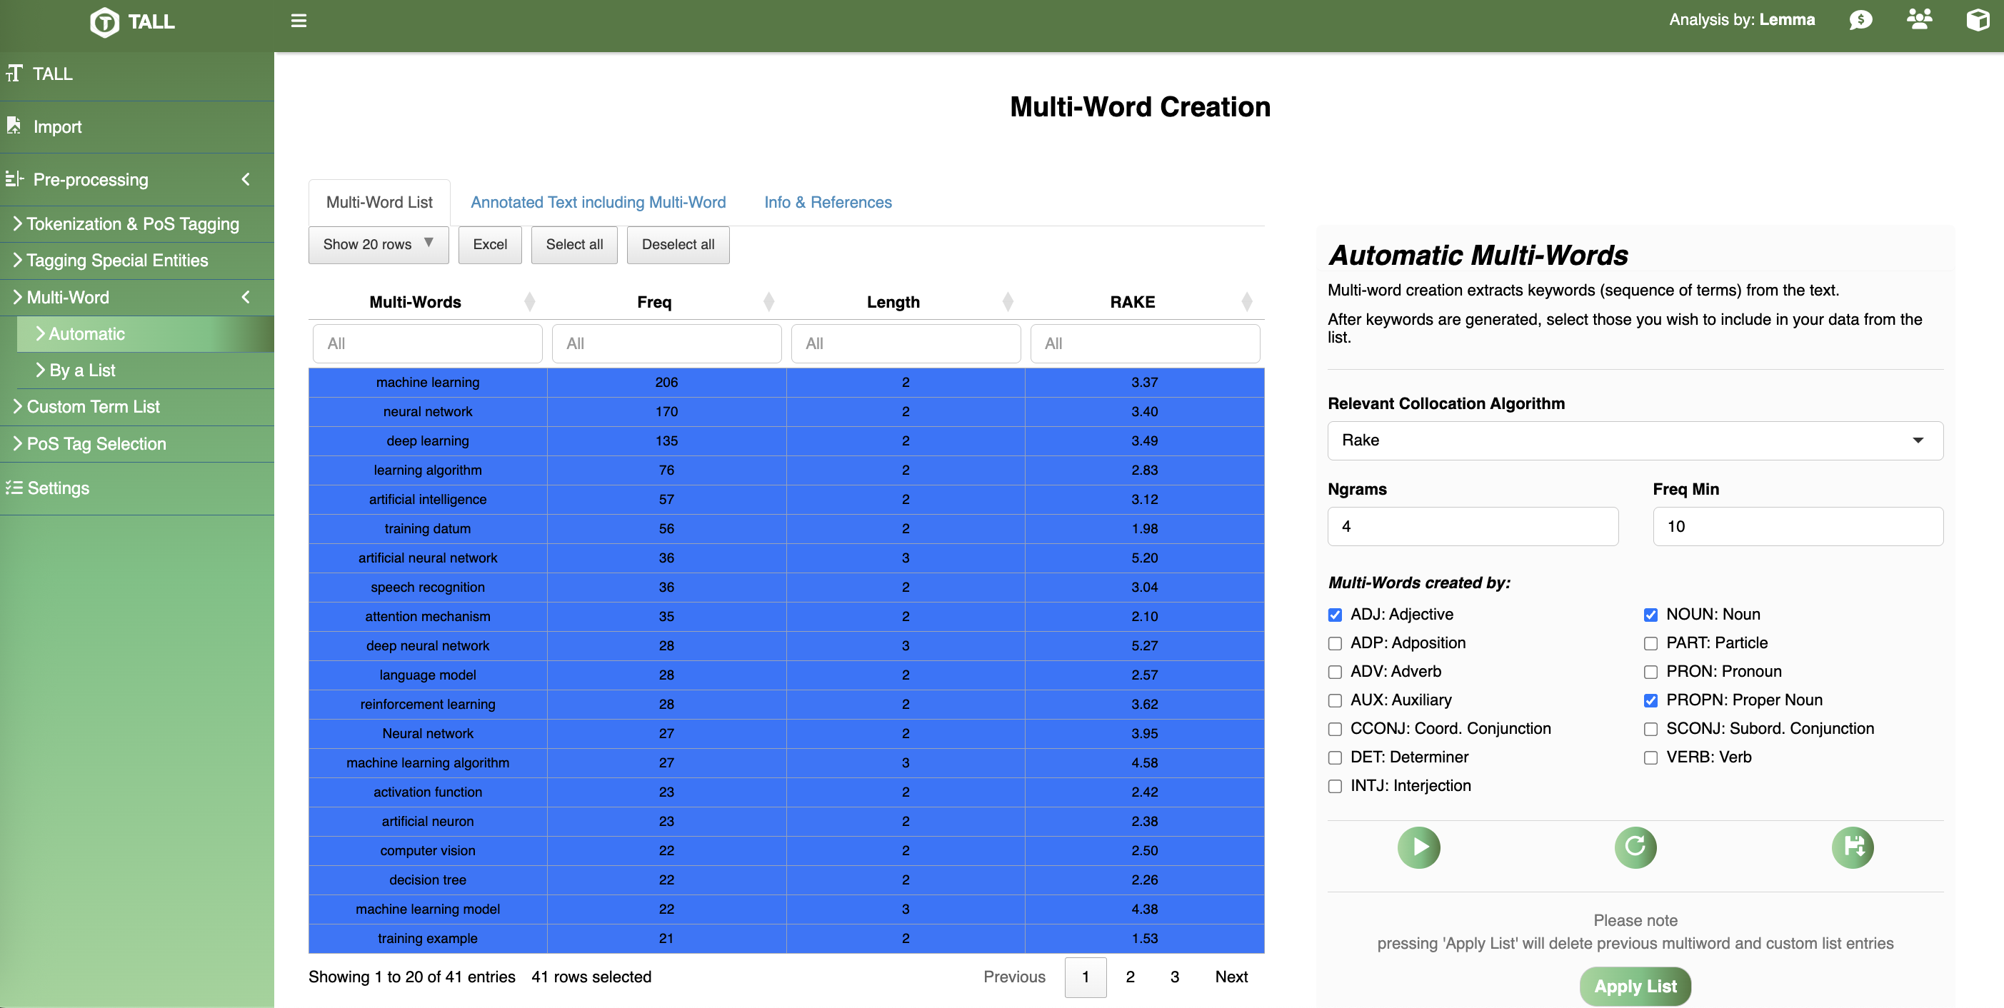Toggle the hamburger sidebar menu

coord(299,21)
